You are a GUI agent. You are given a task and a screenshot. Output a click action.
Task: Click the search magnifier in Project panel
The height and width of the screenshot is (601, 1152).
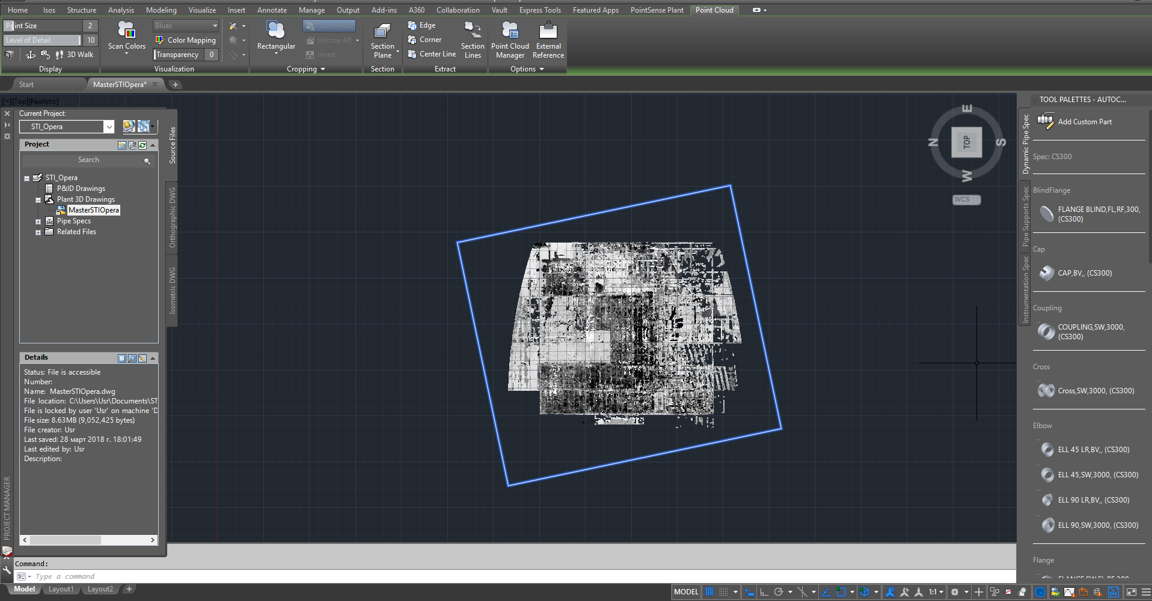click(x=147, y=161)
